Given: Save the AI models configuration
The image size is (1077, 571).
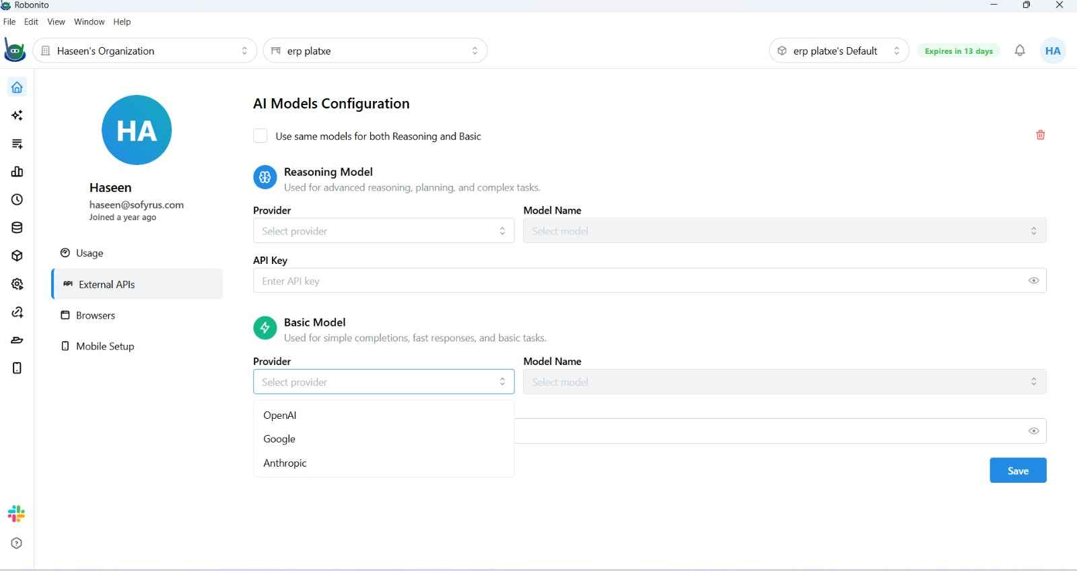Looking at the screenshot, I should (x=1018, y=471).
